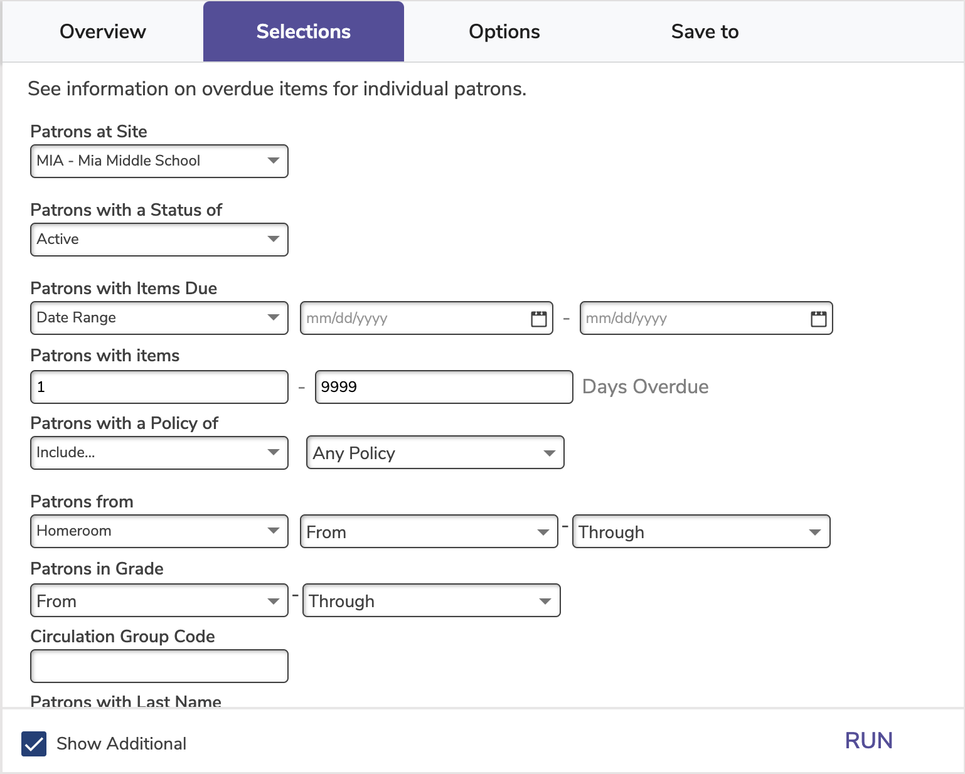Open the Save to tab
The height and width of the screenshot is (774, 965).
tap(705, 31)
